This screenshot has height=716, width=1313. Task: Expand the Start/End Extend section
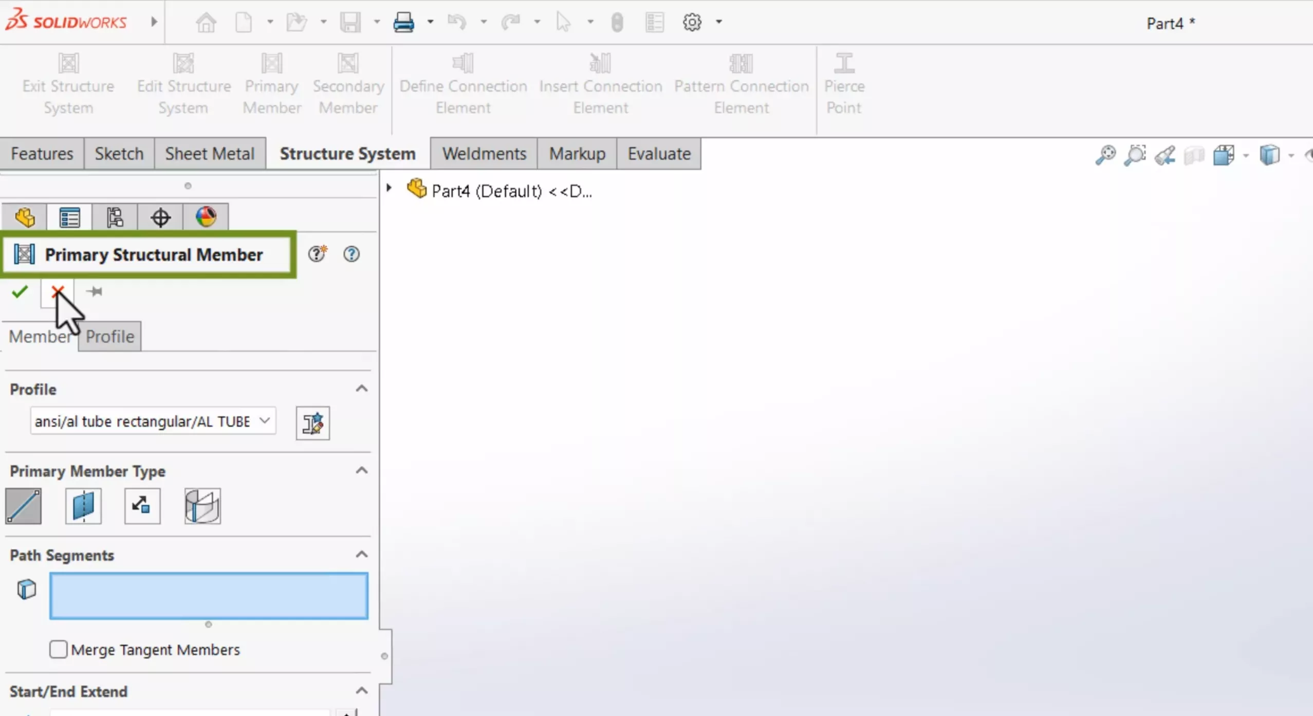360,690
